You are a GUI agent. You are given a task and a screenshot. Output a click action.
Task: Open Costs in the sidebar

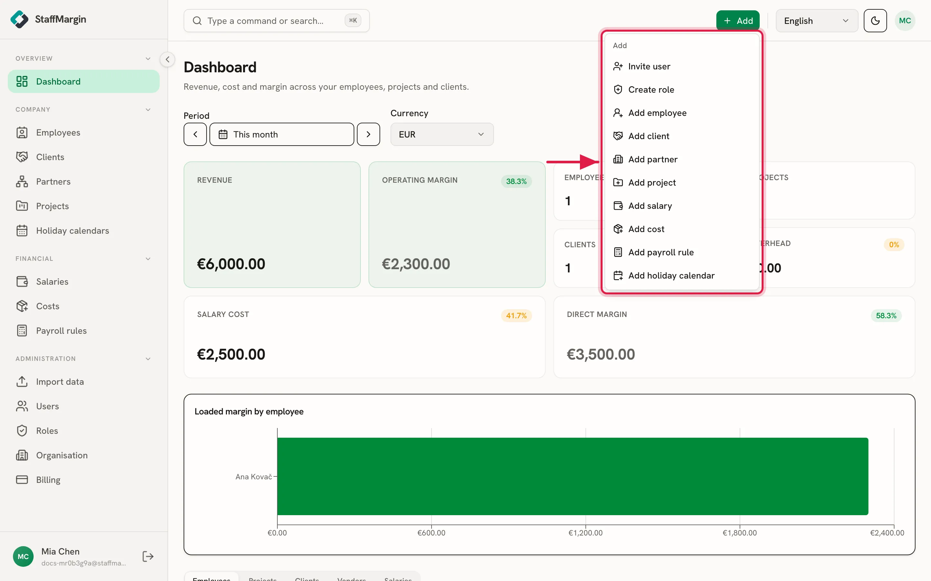tap(83, 306)
